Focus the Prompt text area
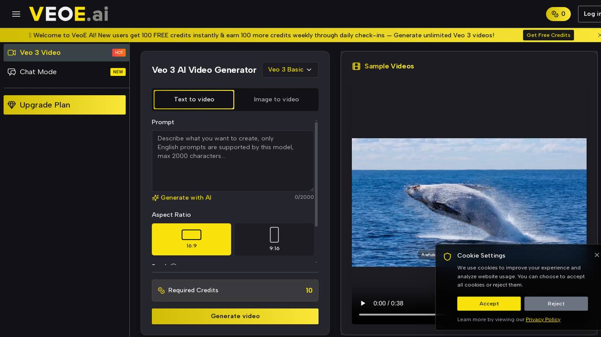The image size is (601, 337). coord(233,161)
